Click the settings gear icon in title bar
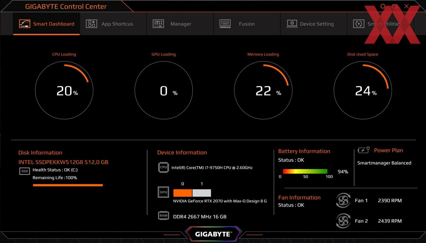426x243 pixels. click(x=383, y=6)
